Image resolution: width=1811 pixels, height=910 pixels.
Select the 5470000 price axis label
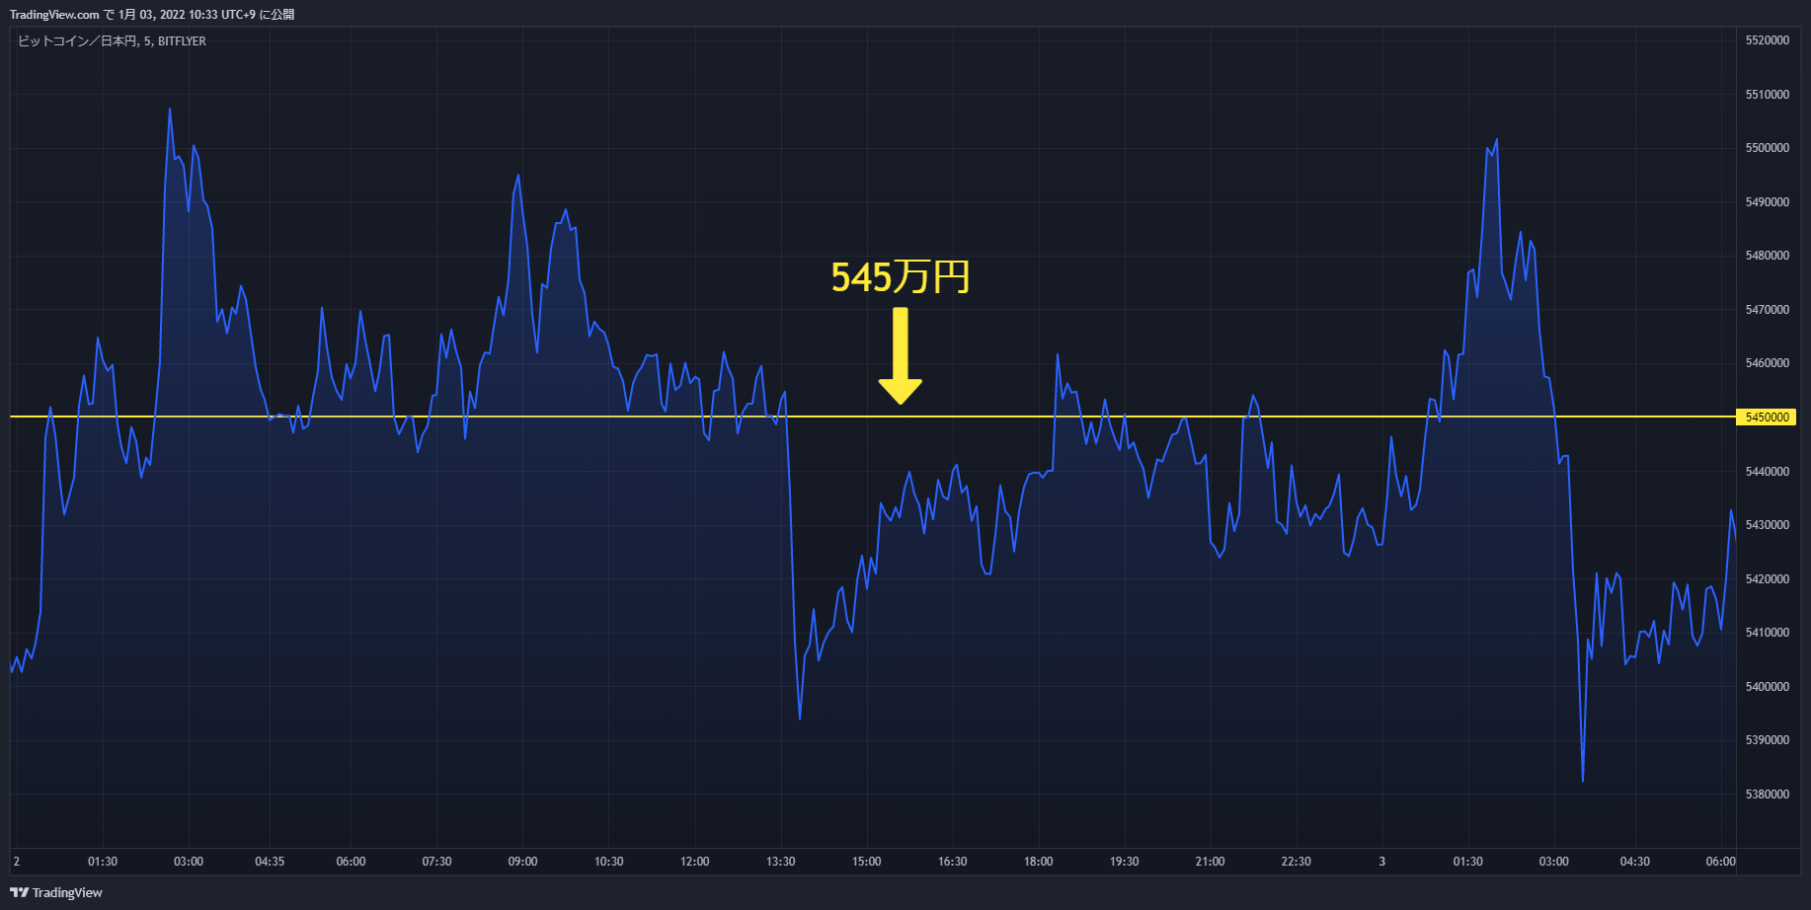point(1767,310)
